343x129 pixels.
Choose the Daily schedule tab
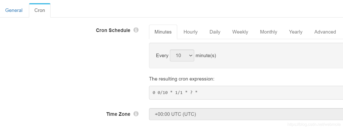215,32
